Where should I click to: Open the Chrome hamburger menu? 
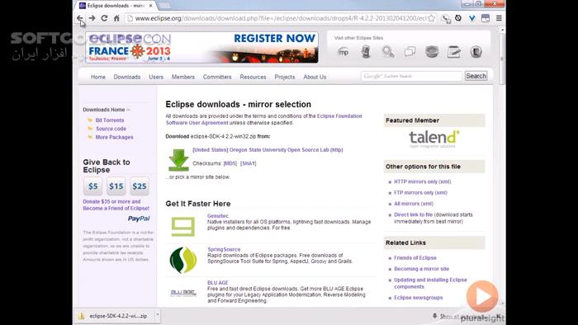[x=499, y=18]
